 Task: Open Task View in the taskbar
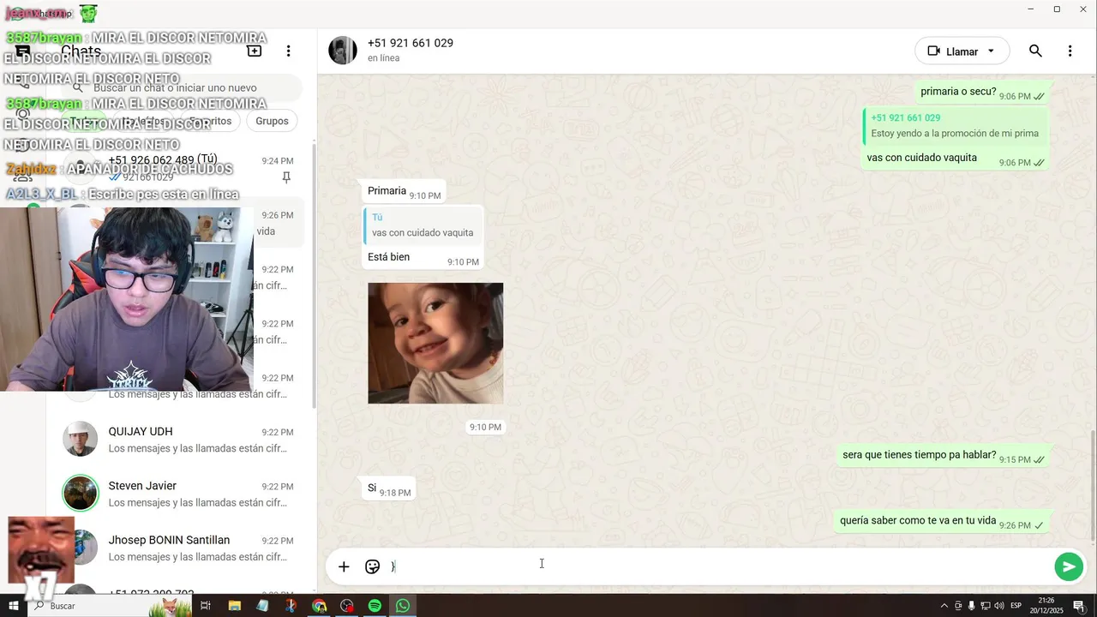(206, 606)
